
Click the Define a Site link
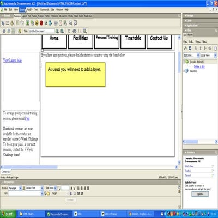tap(199, 66)
